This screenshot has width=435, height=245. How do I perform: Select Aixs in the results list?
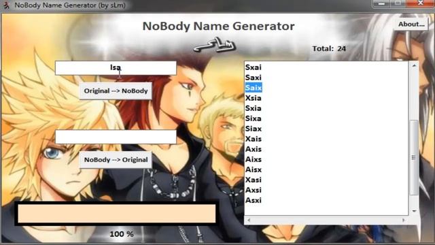pos(254,159)
